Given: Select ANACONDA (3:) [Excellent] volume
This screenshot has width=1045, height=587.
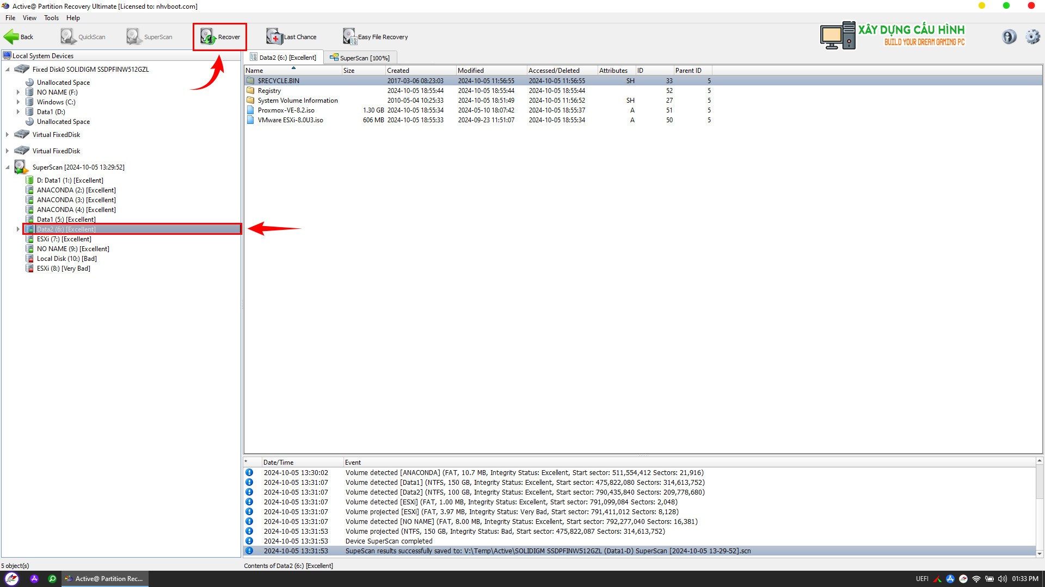Looking at the screenshot, I should tap(76, 200).
